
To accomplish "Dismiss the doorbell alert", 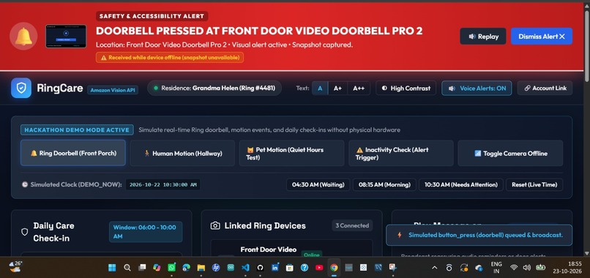I will click(542, 37).
